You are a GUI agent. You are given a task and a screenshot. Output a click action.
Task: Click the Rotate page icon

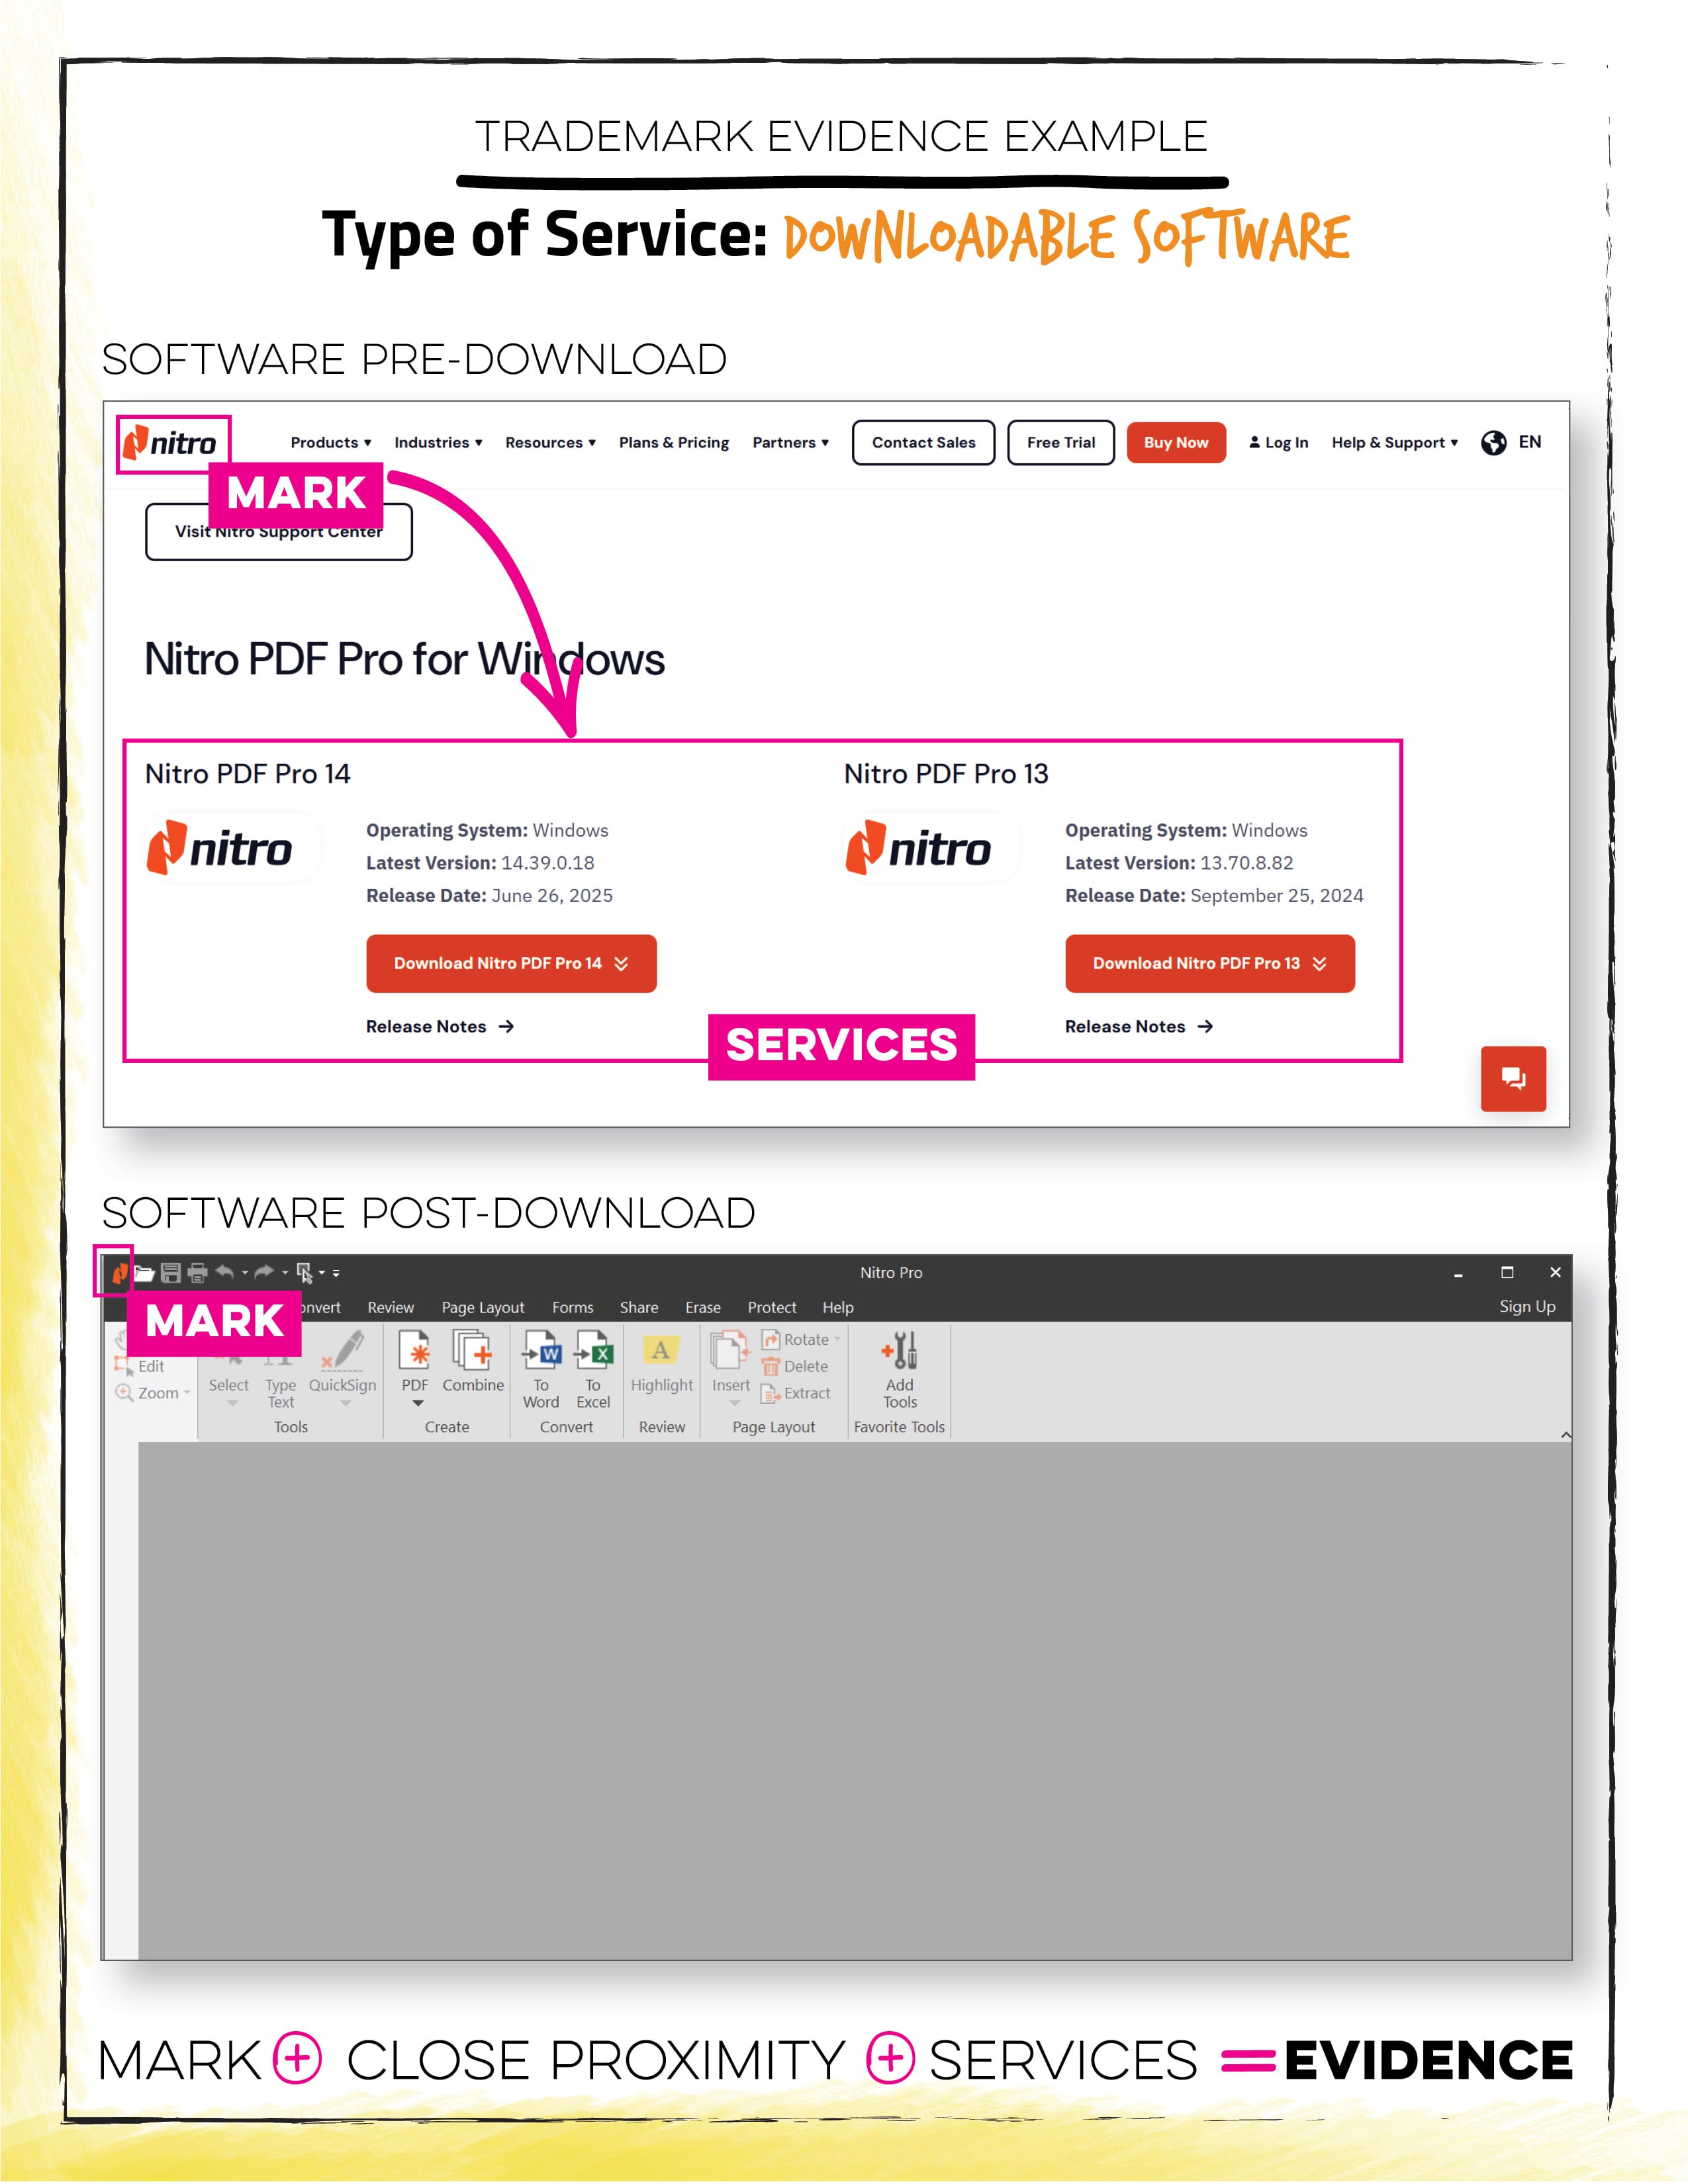coord(771,1339)
